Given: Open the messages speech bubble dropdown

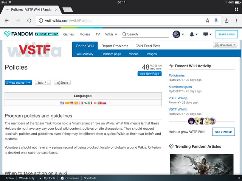Looking at the screenshot, I should (x=207, y=34).
